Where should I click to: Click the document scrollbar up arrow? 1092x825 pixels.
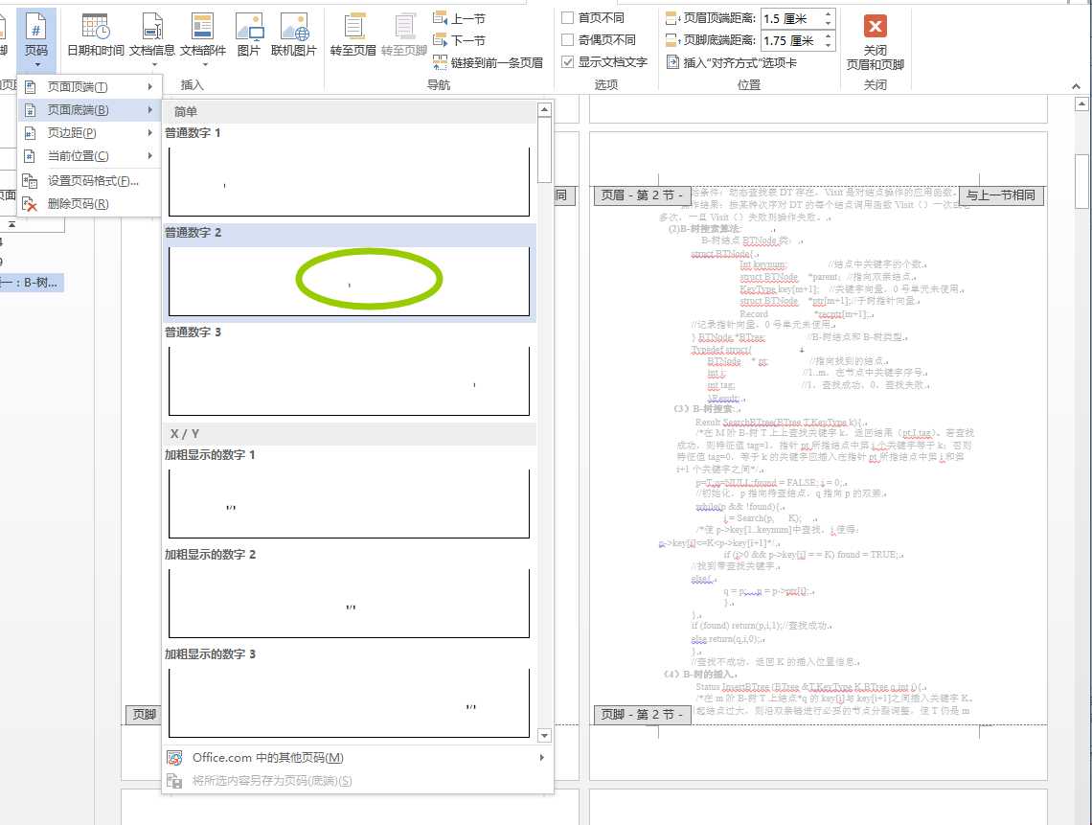tap(1081, 104)
